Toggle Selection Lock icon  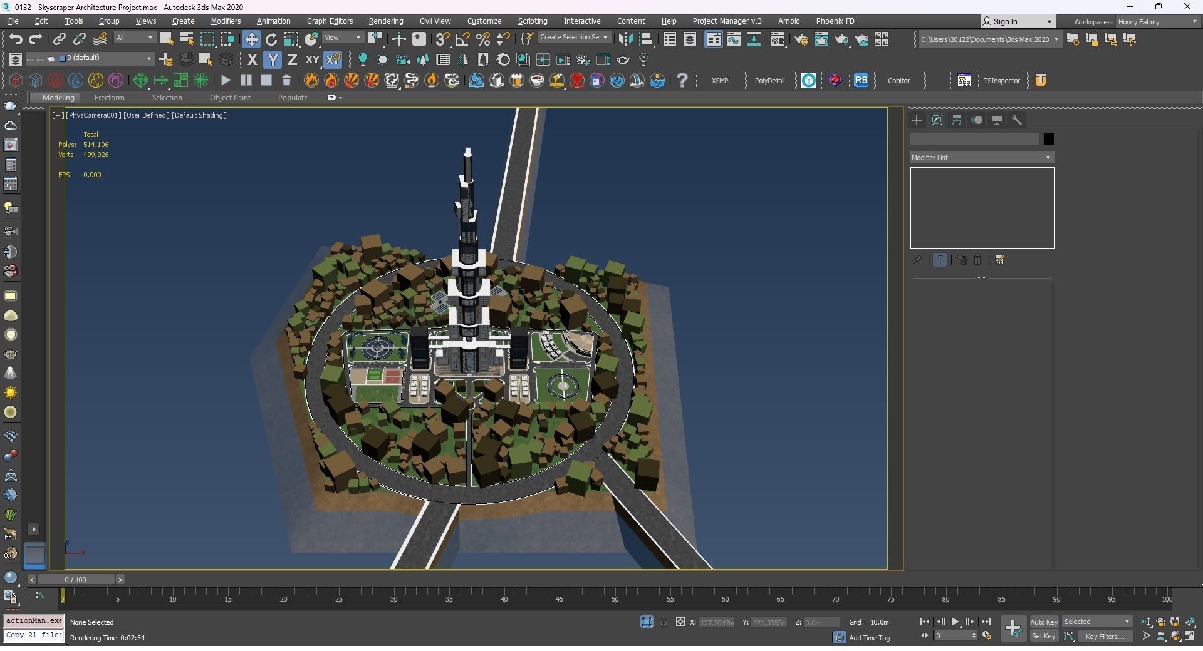point(664,622)
